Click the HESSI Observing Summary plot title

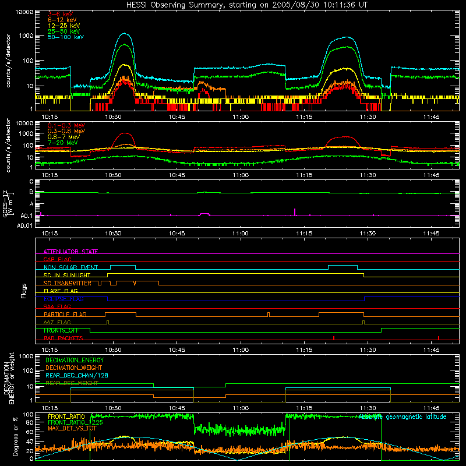(x=246, y=5)
